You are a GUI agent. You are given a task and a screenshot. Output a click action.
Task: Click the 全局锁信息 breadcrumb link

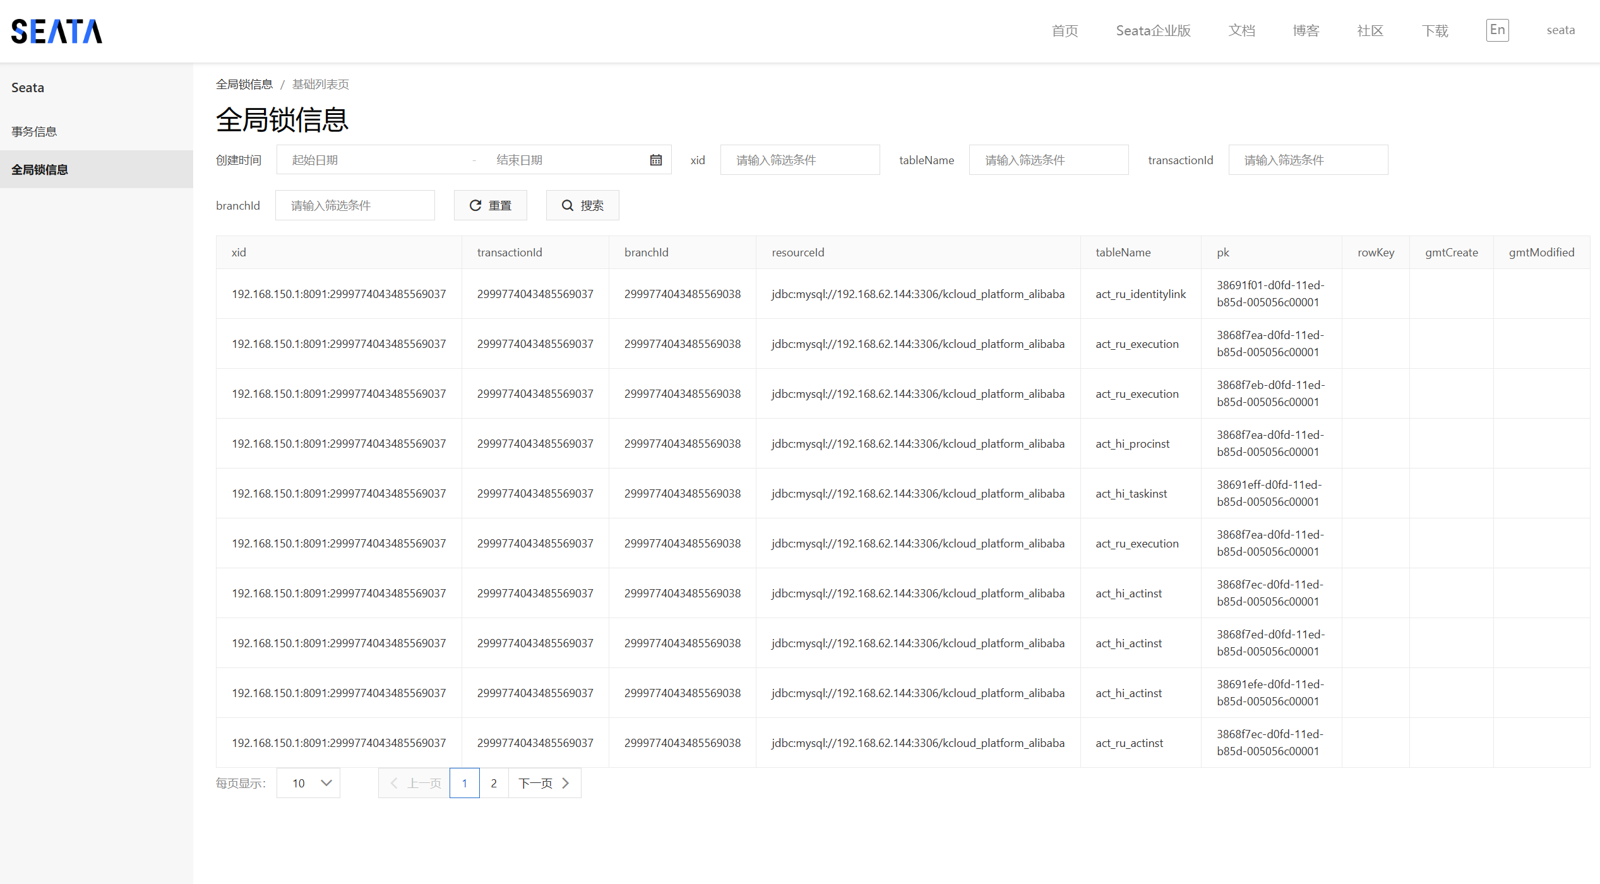click(244, 84)
